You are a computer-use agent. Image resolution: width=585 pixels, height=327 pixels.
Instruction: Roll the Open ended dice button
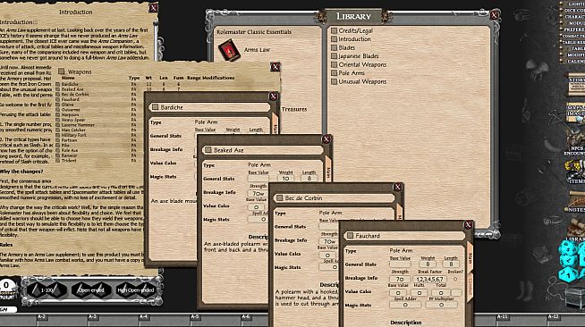pyautogui.click(x=91, y=290)
